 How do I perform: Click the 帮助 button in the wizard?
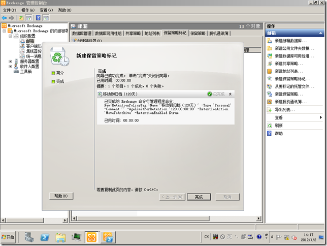[x=61, y=196]
